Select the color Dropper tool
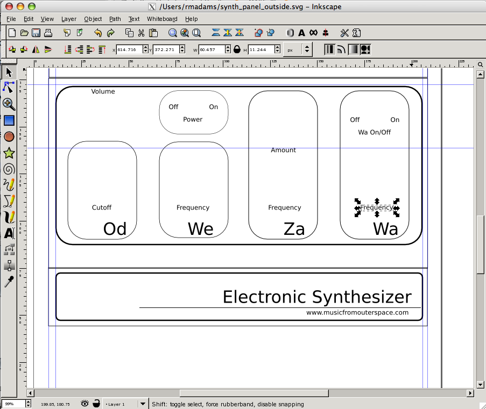Image resolution: width=486 pixels, height=409 pixels. tap(9, 282)
